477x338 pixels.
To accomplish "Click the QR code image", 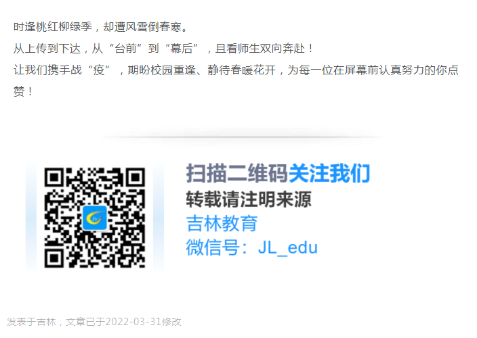I will coord(95,218).
